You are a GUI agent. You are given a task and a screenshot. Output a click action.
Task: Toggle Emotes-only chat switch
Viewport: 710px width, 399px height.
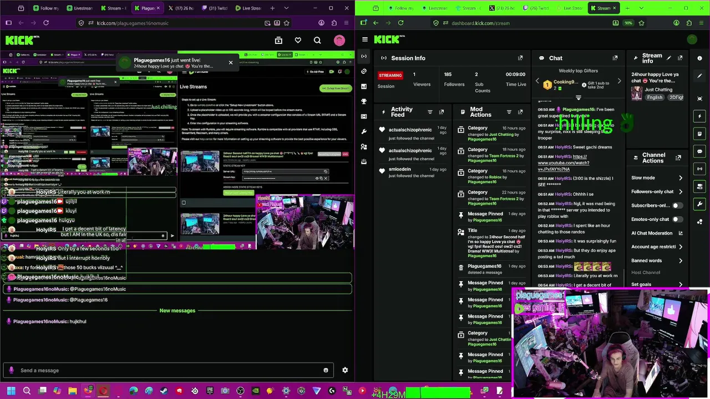[677, 219]
